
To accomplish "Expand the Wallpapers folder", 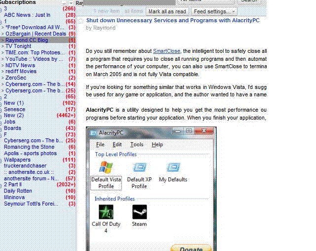I will [x=1, y=161].
